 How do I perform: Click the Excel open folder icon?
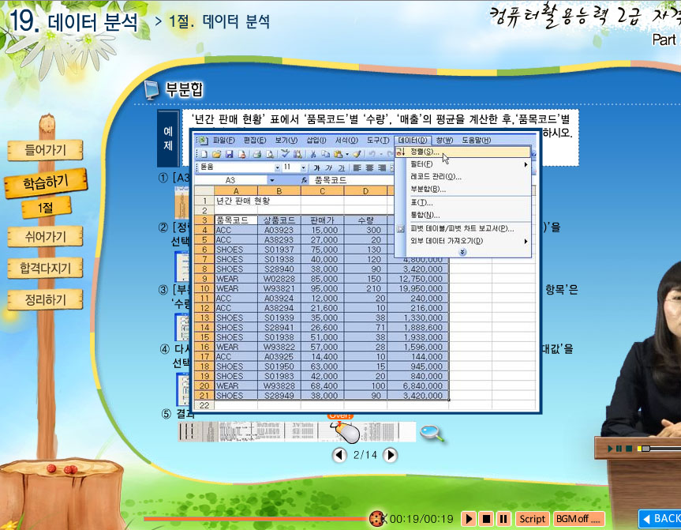(216, 154)
